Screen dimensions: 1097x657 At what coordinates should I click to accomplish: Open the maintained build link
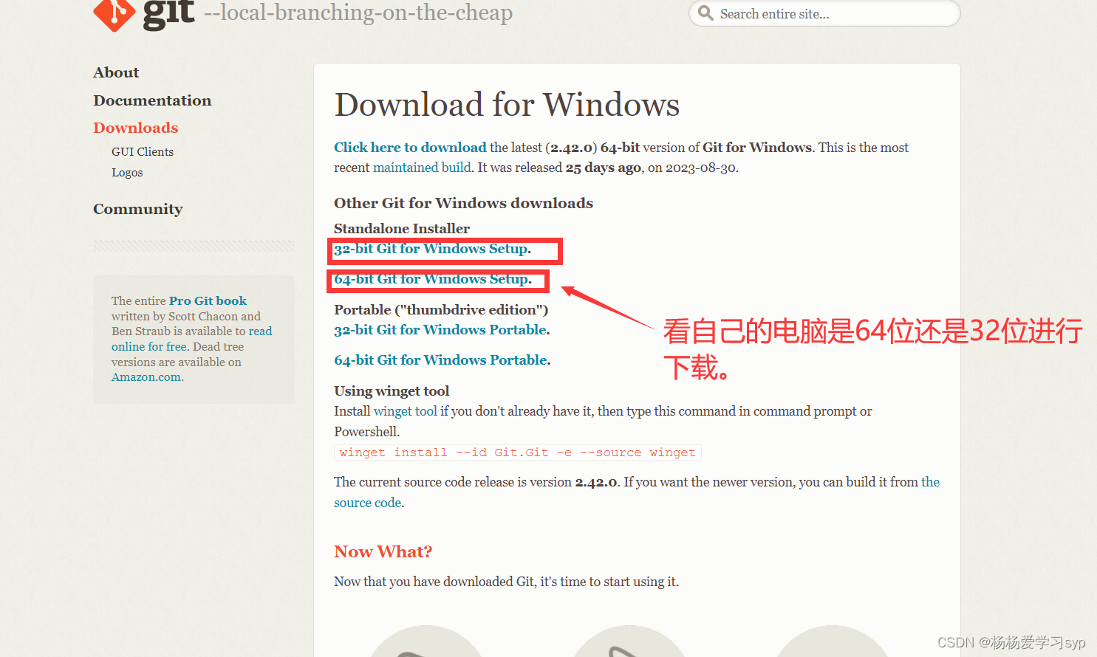[x=422, y=168]
